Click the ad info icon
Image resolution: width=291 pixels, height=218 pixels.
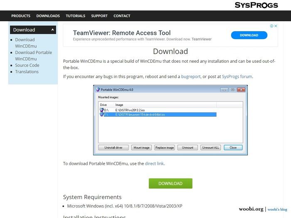[x=271, y=26]
